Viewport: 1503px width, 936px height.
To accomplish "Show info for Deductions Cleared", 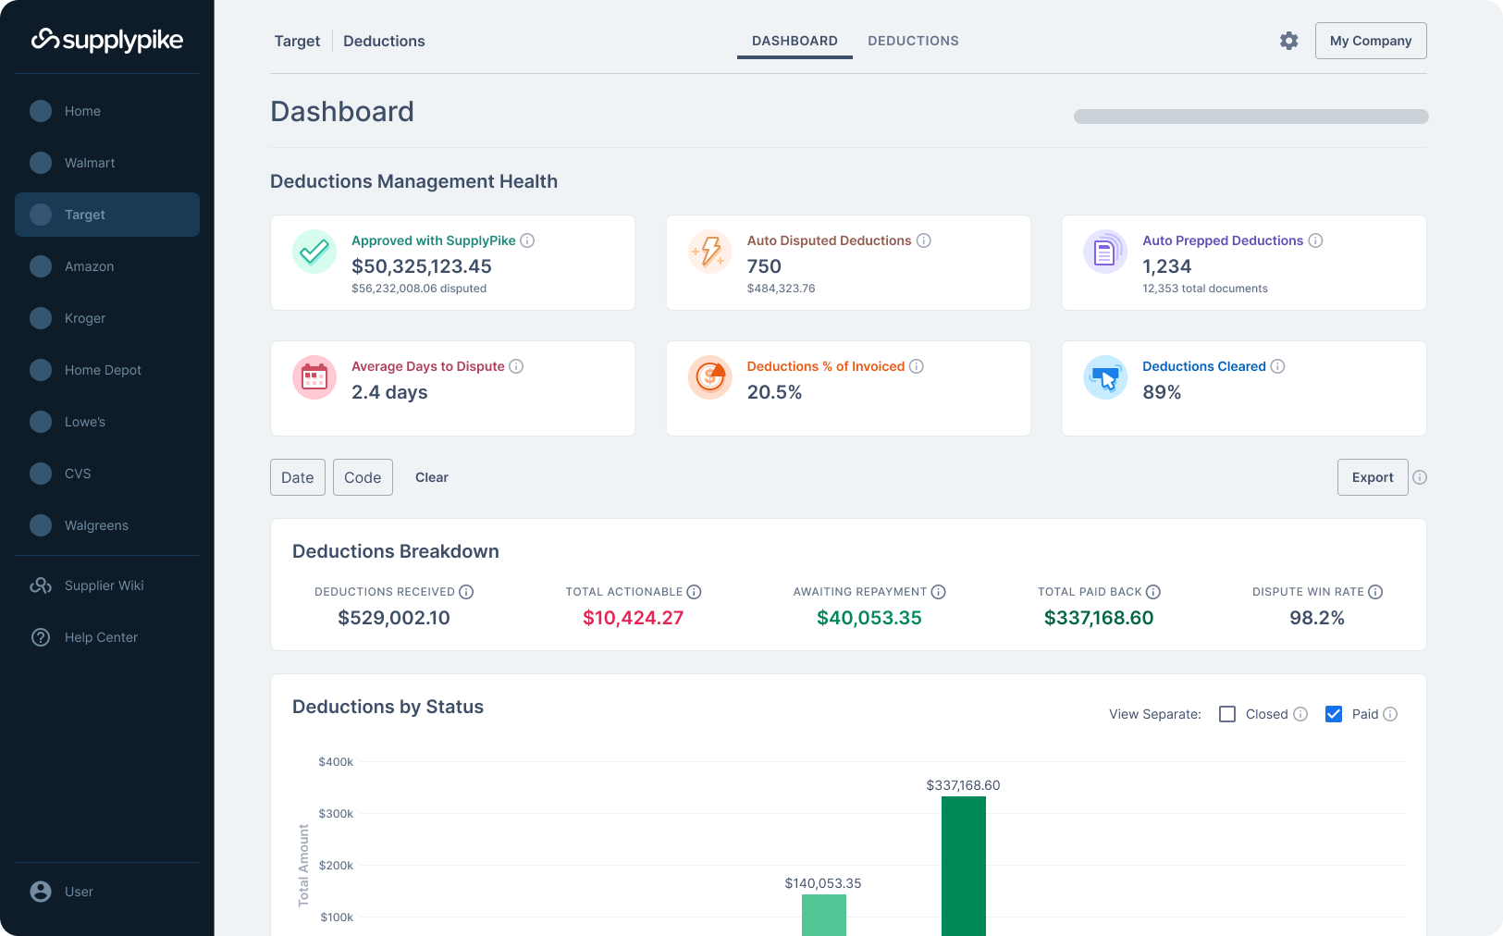I will [x=1277, y=366].
